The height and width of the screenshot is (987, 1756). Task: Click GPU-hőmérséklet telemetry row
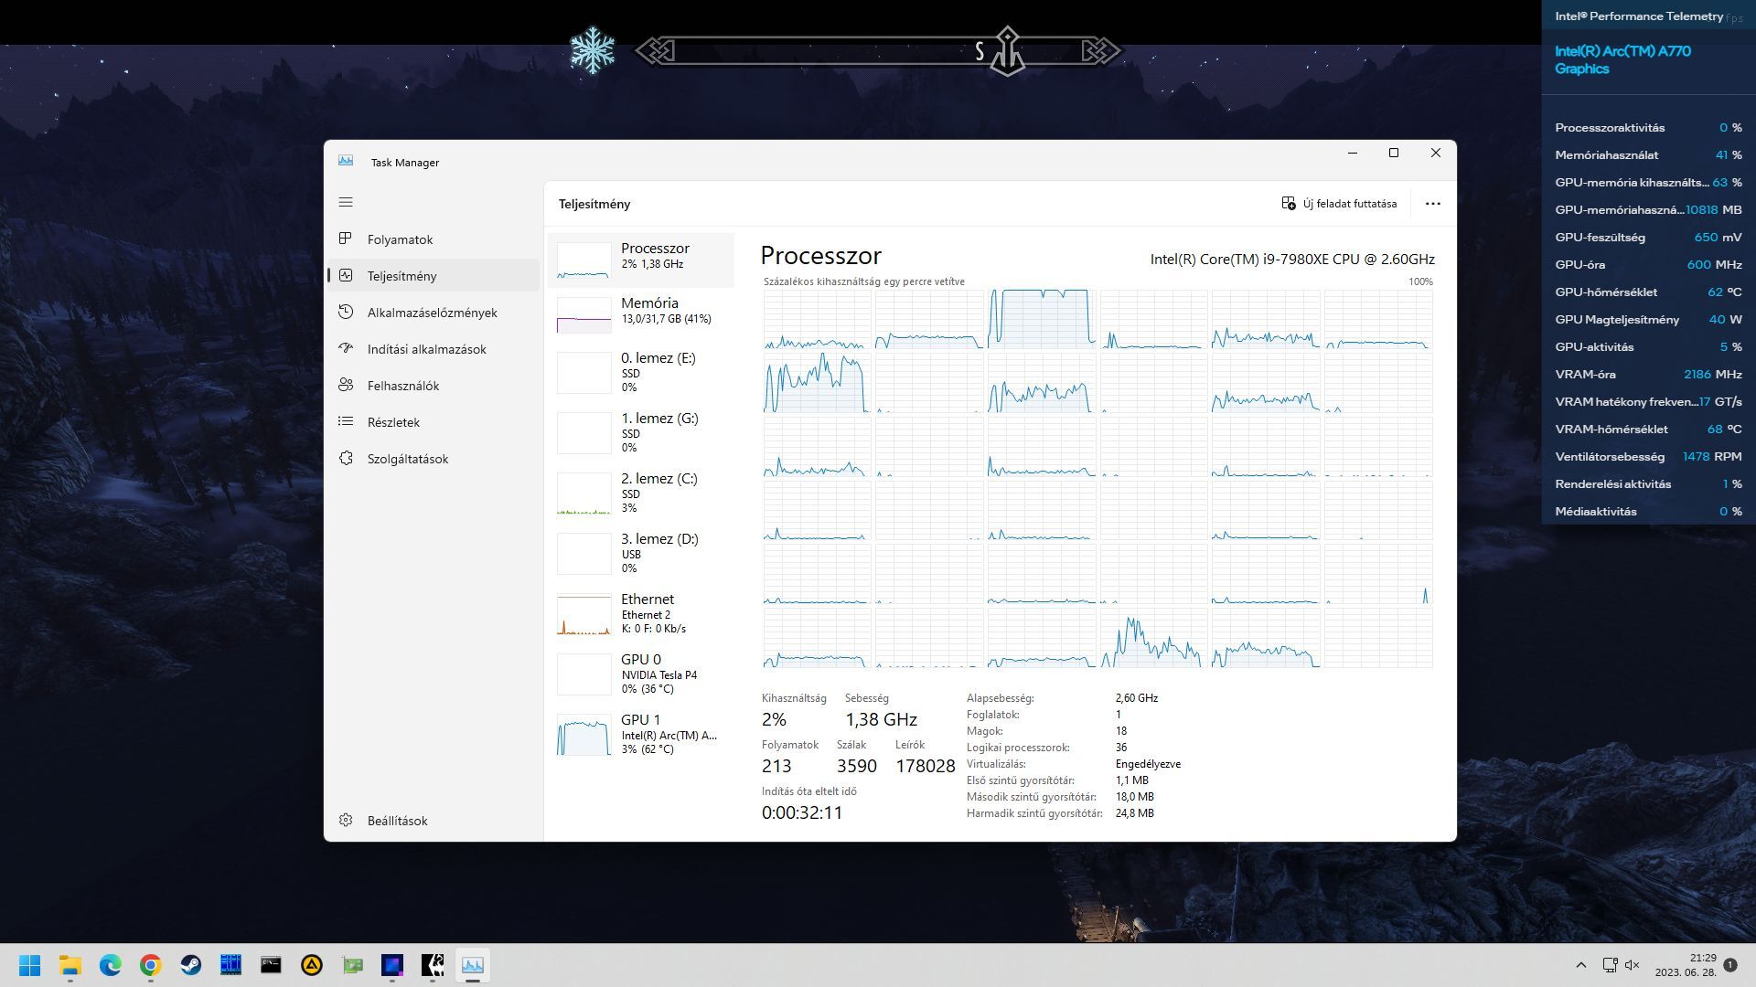tap(1648, 292)
